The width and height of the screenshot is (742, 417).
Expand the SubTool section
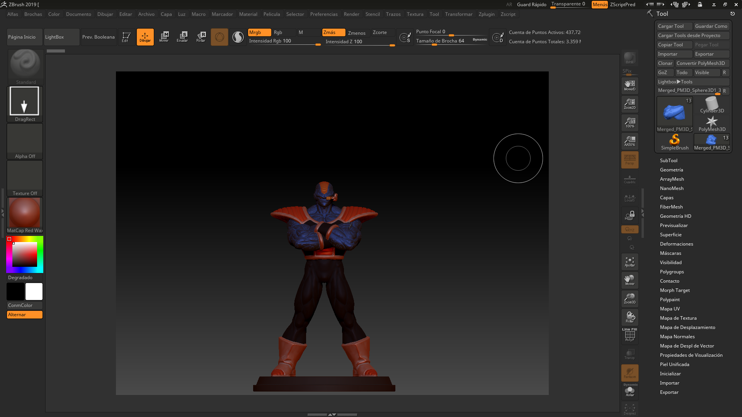(669, 161)
